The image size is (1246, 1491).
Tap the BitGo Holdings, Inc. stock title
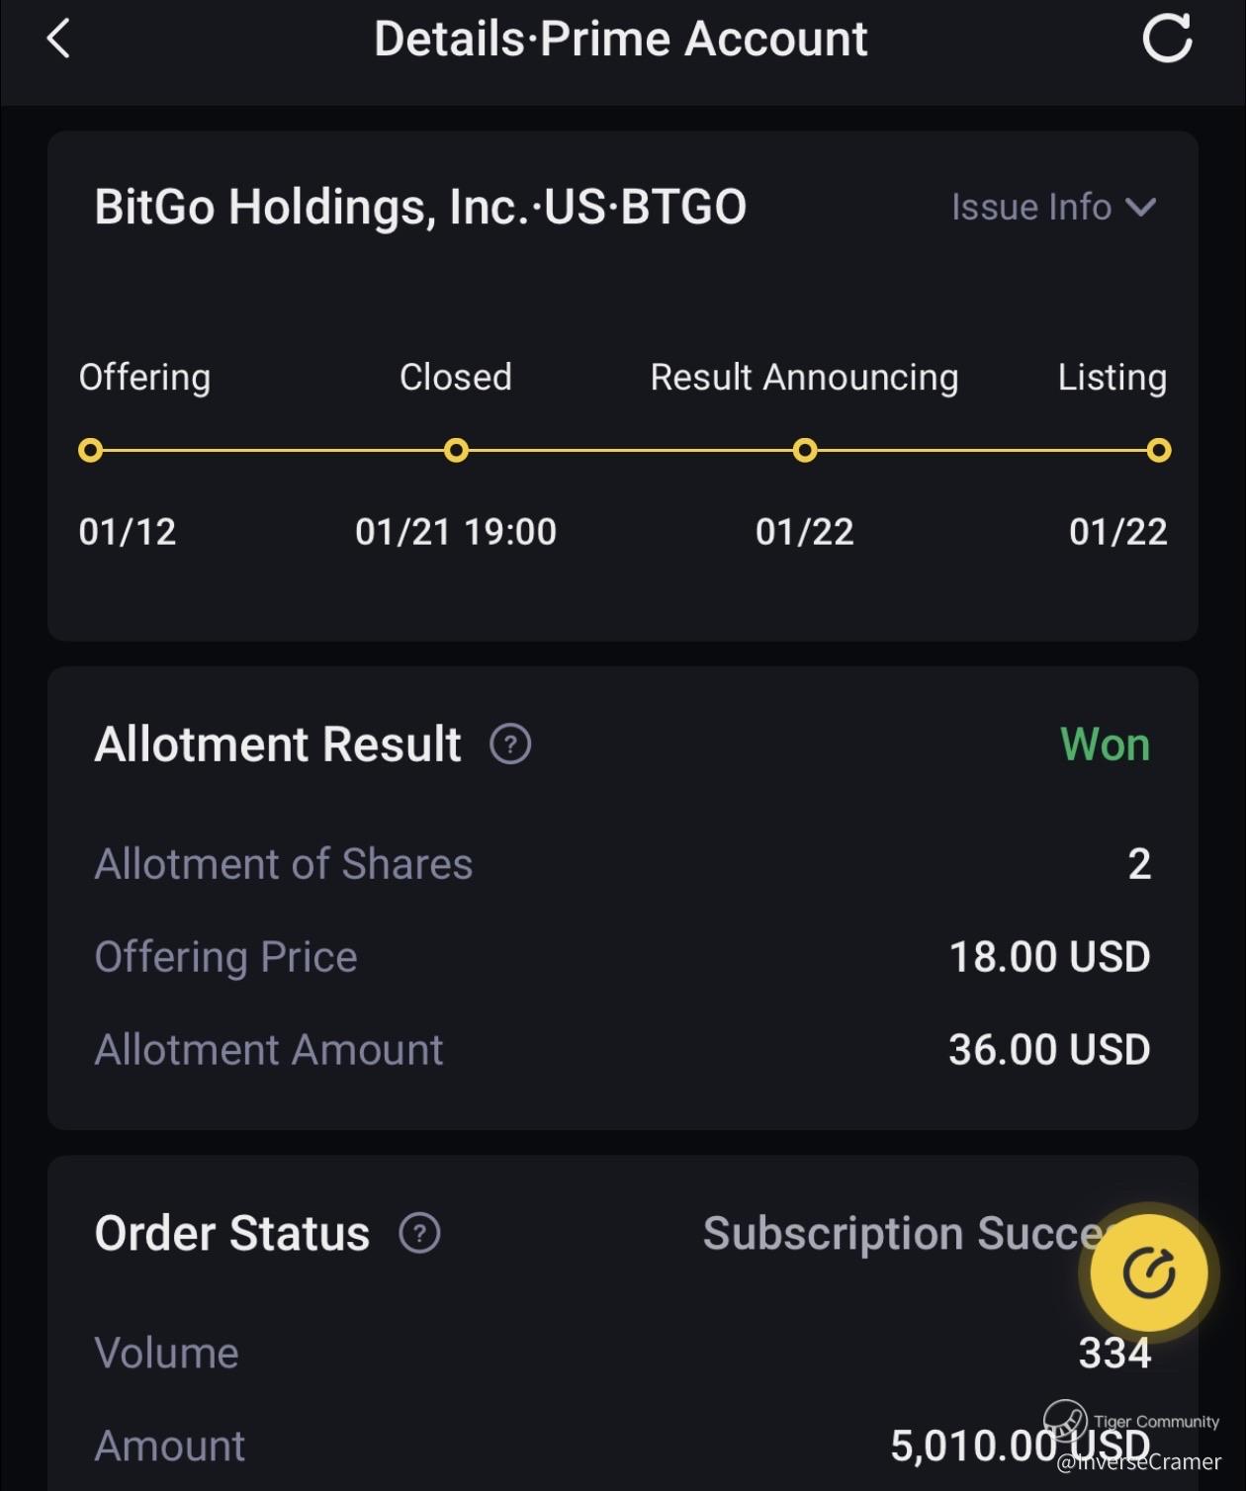pyautogui.click(x=420, y=208)
